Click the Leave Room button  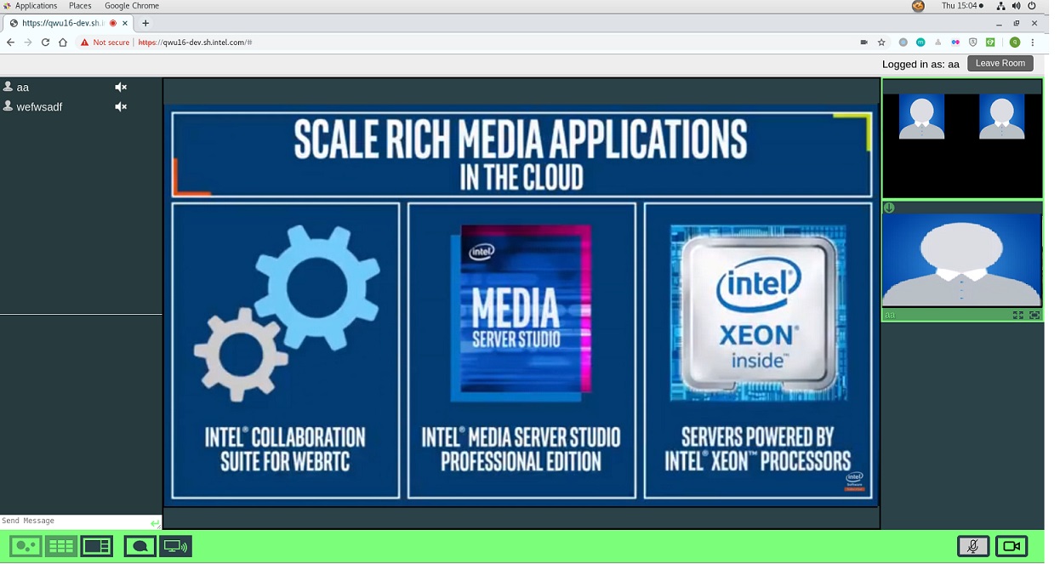click(1000, 63)
